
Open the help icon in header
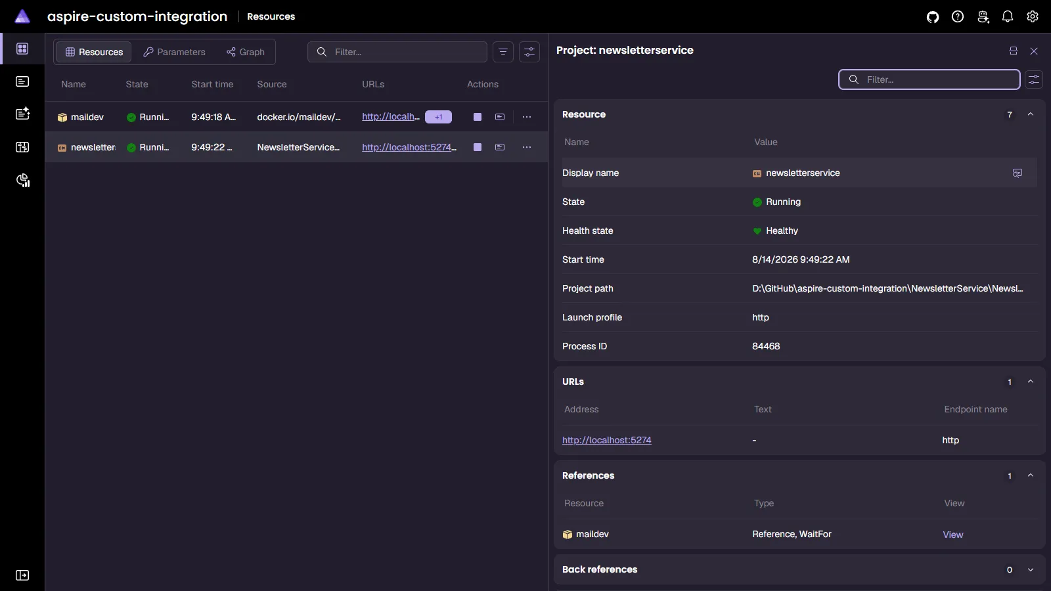coord(958,17)
